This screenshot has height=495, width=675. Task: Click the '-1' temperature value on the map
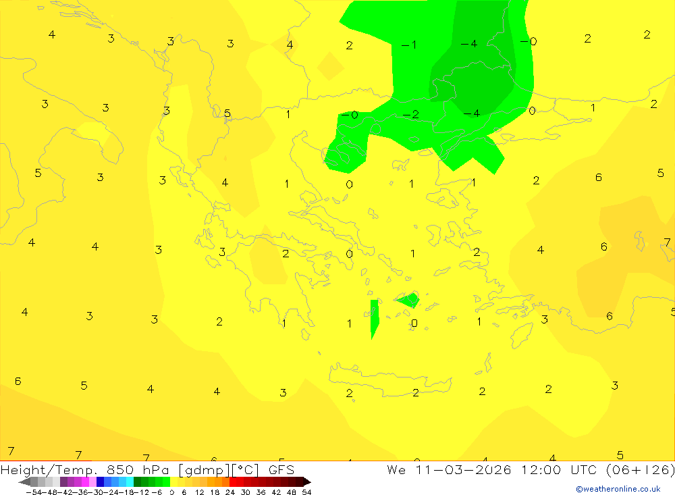[408, 45]
